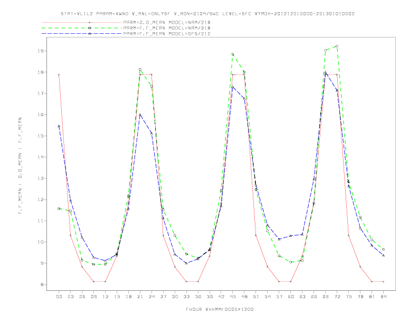Click y-axis tick label 13
This screenshot has width=418, height=323.
(x=41, y=178)
